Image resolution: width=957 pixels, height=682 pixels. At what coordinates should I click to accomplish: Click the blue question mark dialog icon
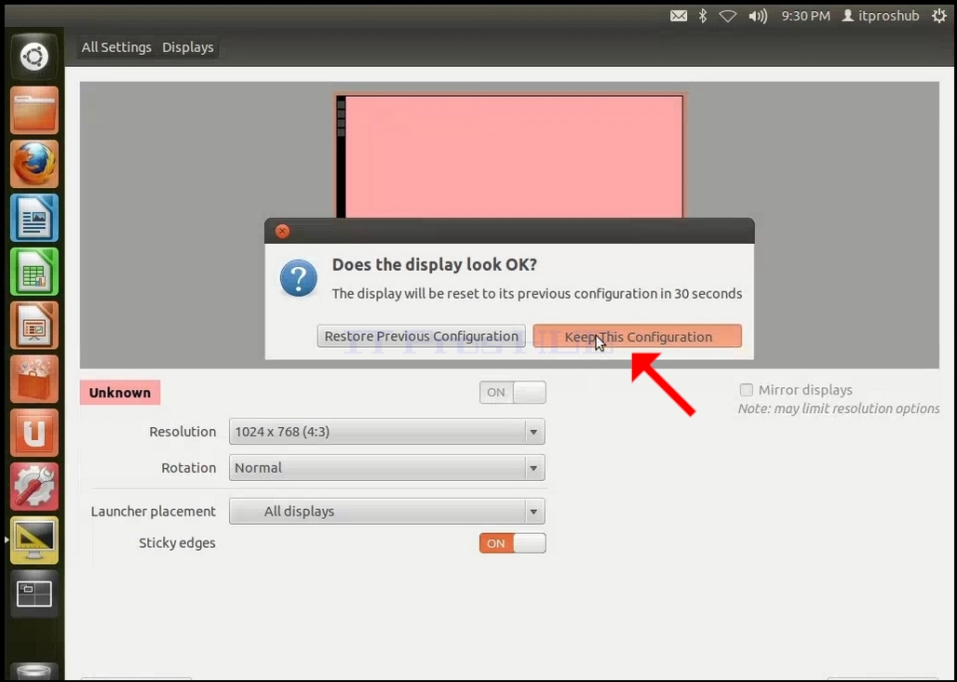[x=299, y=278]
